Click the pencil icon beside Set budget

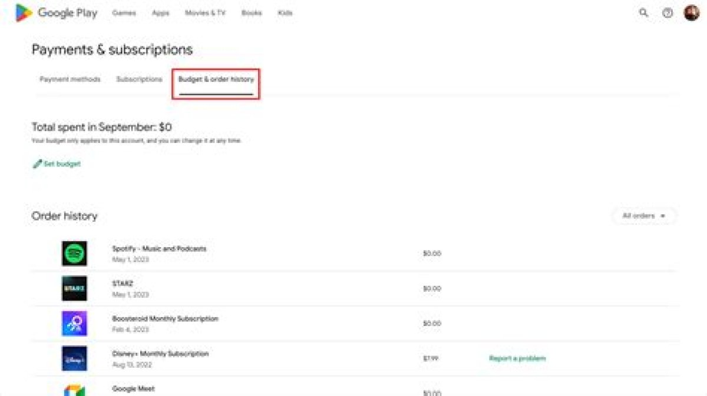click(37, 164)
